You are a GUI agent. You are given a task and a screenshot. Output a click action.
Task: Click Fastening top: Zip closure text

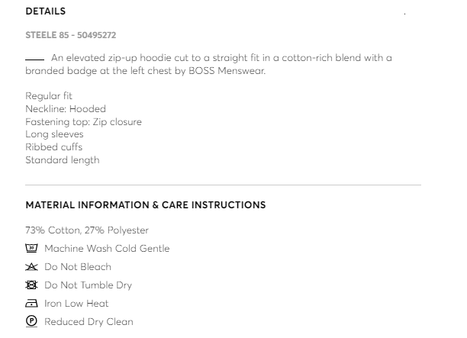(x=83, y=122)
